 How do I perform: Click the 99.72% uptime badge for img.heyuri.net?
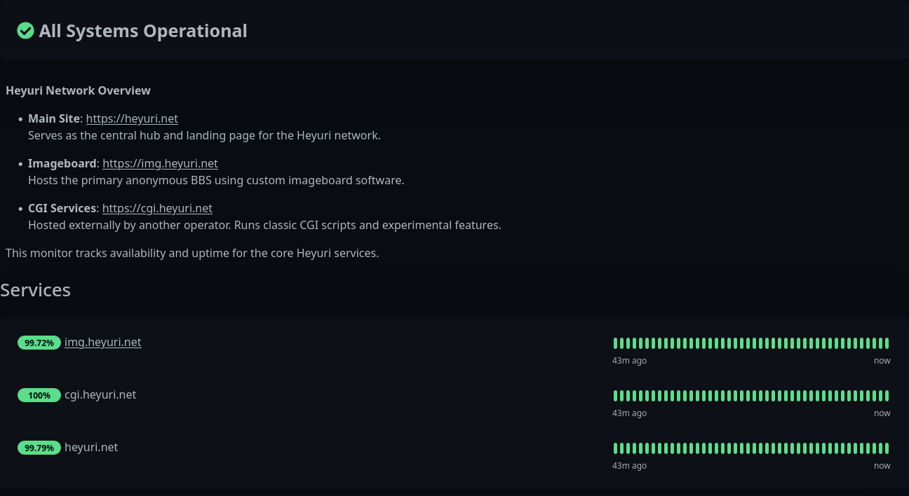(x=39, y=343)
